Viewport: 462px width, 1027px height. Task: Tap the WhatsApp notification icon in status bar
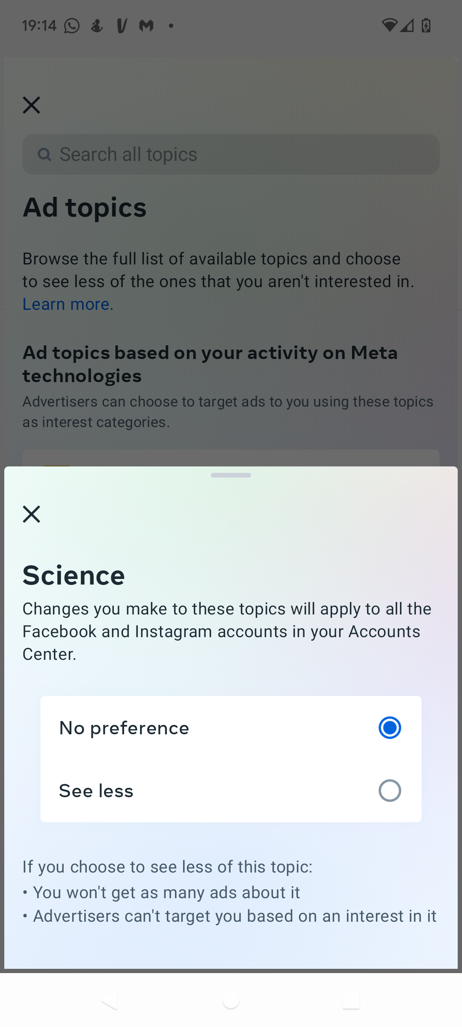72,26
